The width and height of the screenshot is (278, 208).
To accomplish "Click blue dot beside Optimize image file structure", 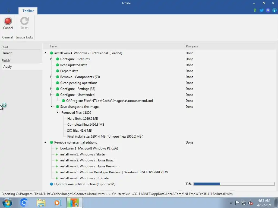I will click(x=51, y=184).
